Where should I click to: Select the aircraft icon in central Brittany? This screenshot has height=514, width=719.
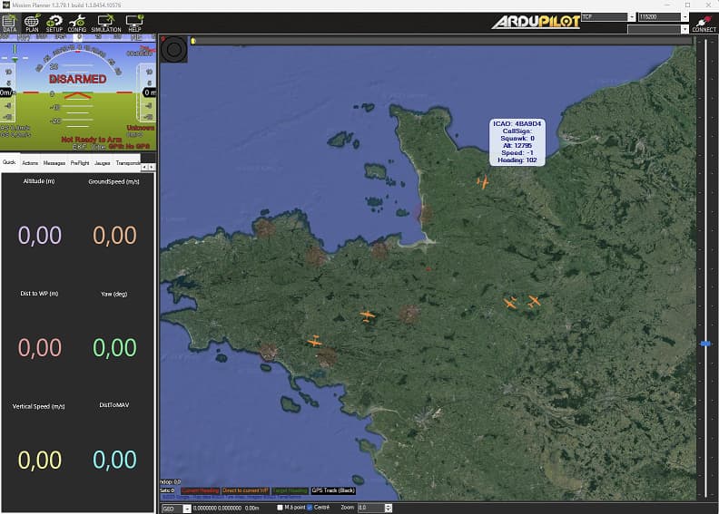pyautogui.click(x=367, y=315)
